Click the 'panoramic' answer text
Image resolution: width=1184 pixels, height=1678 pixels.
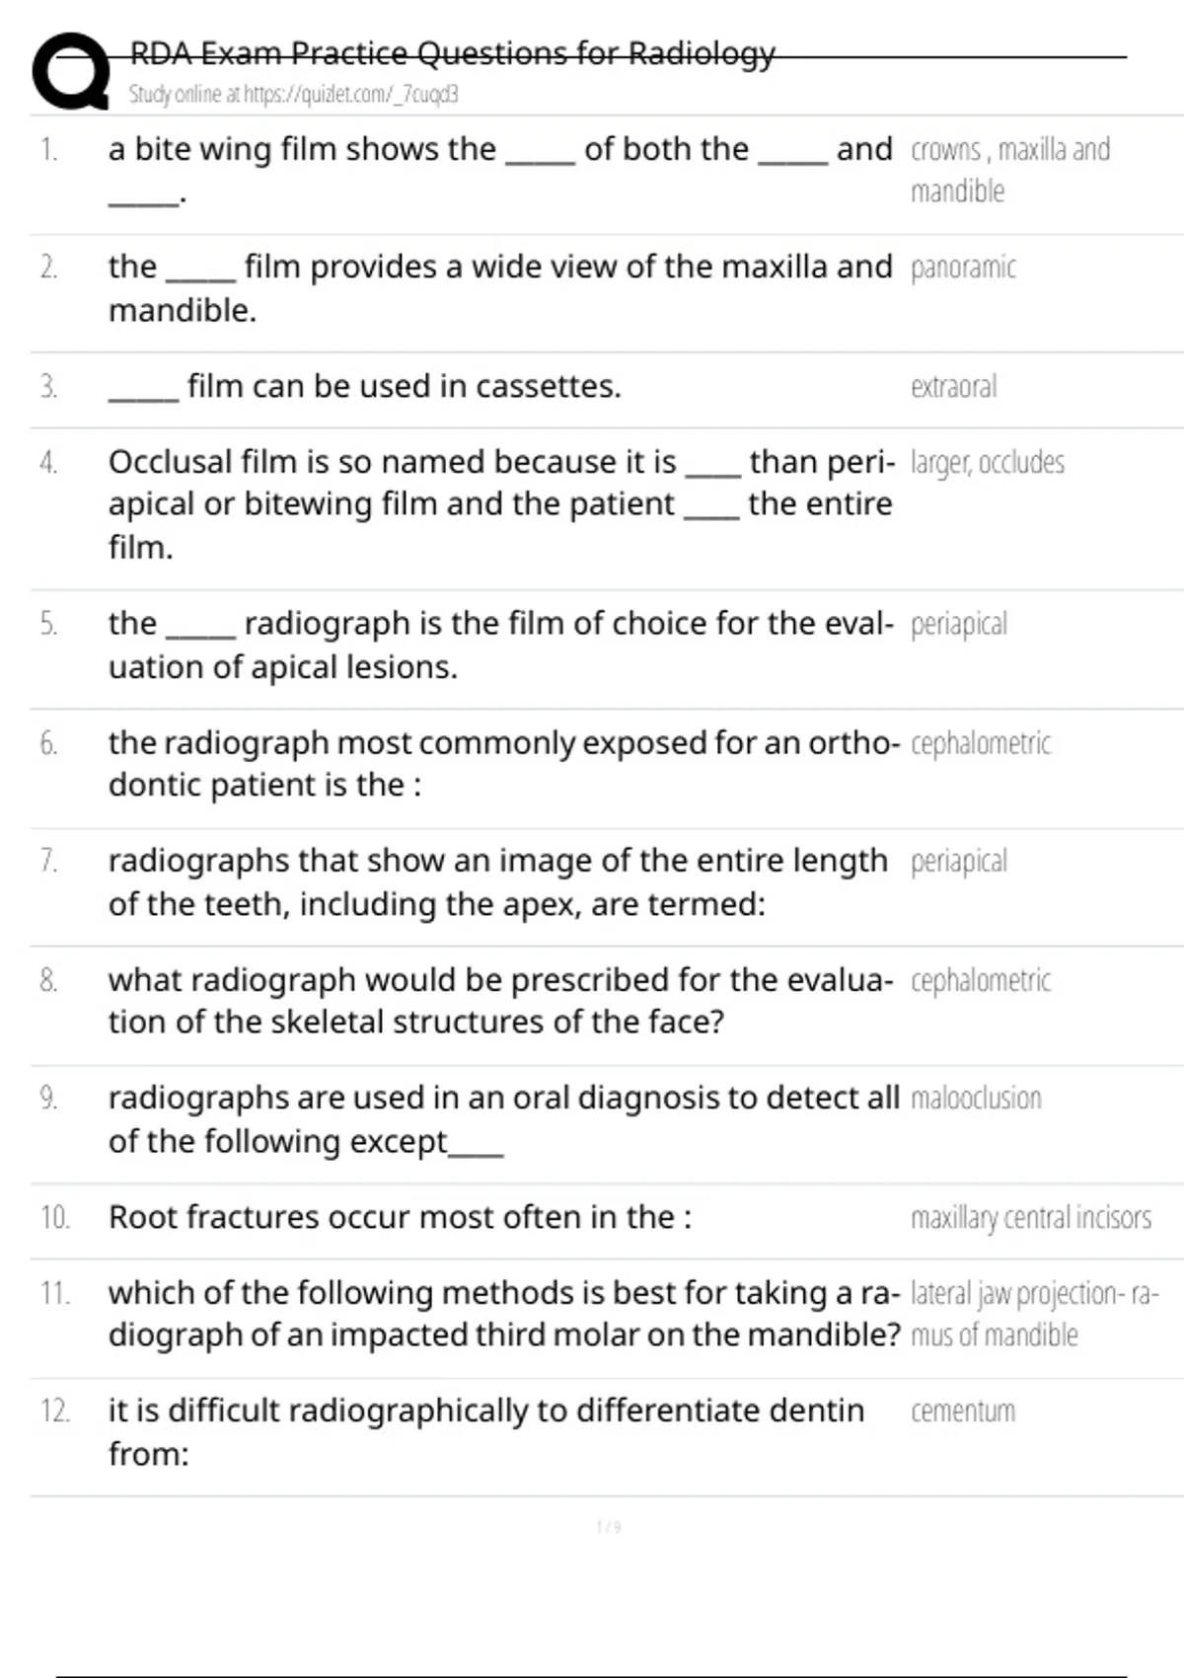pyautogui.click(x=963, y=267)
